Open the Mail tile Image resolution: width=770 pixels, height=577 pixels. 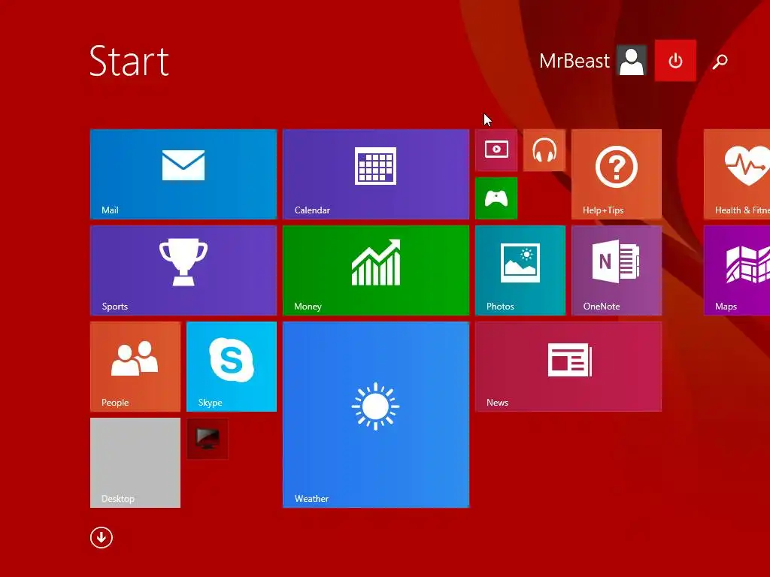(x=183, y=174)
